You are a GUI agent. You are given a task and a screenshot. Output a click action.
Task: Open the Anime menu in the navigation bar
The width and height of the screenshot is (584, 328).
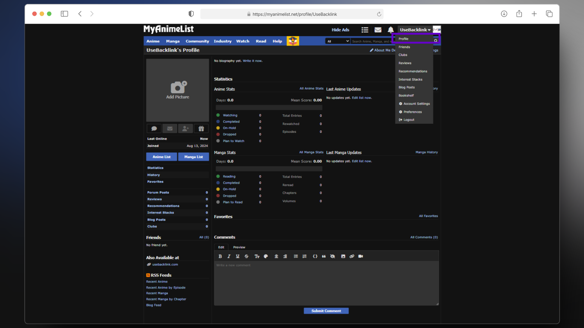[153, 41]
